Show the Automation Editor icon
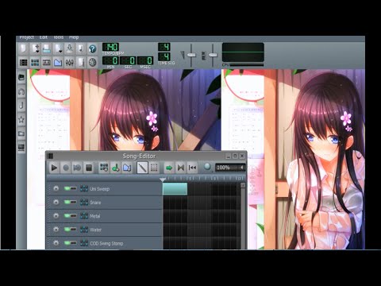This screenshot has width=381, height=286. coord(58,63)
